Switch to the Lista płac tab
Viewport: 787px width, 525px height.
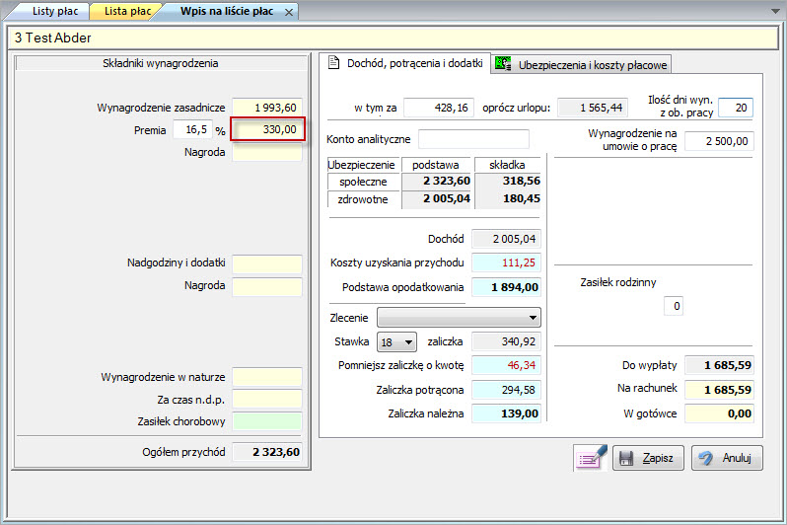pos(127,11)
